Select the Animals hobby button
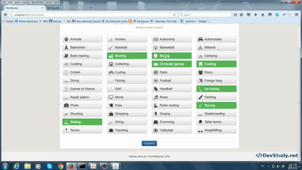The image size is (302, 170). pyautogui.click(x=82, y=39)
